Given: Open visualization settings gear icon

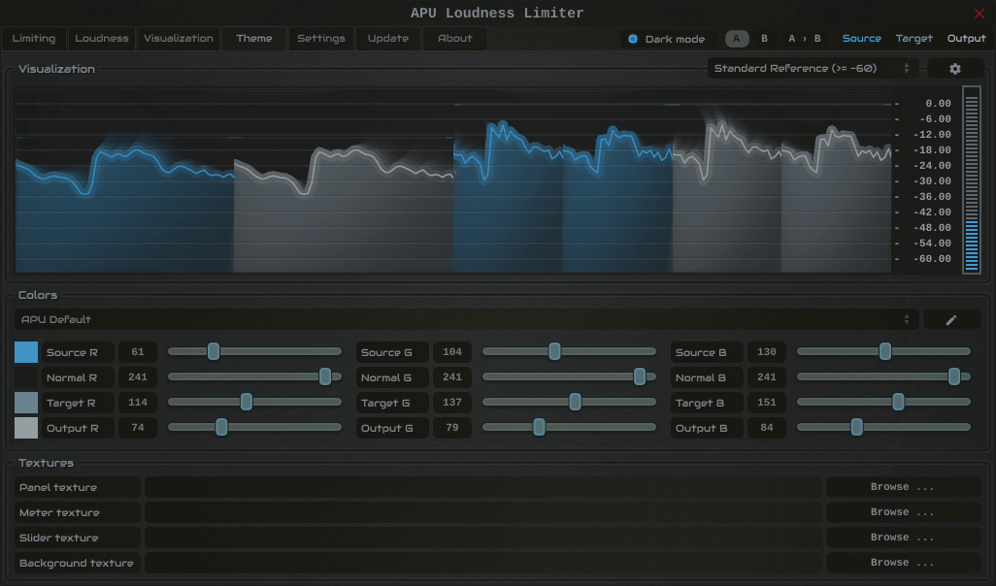Looking at the screenshot, I should coord(955,69).
